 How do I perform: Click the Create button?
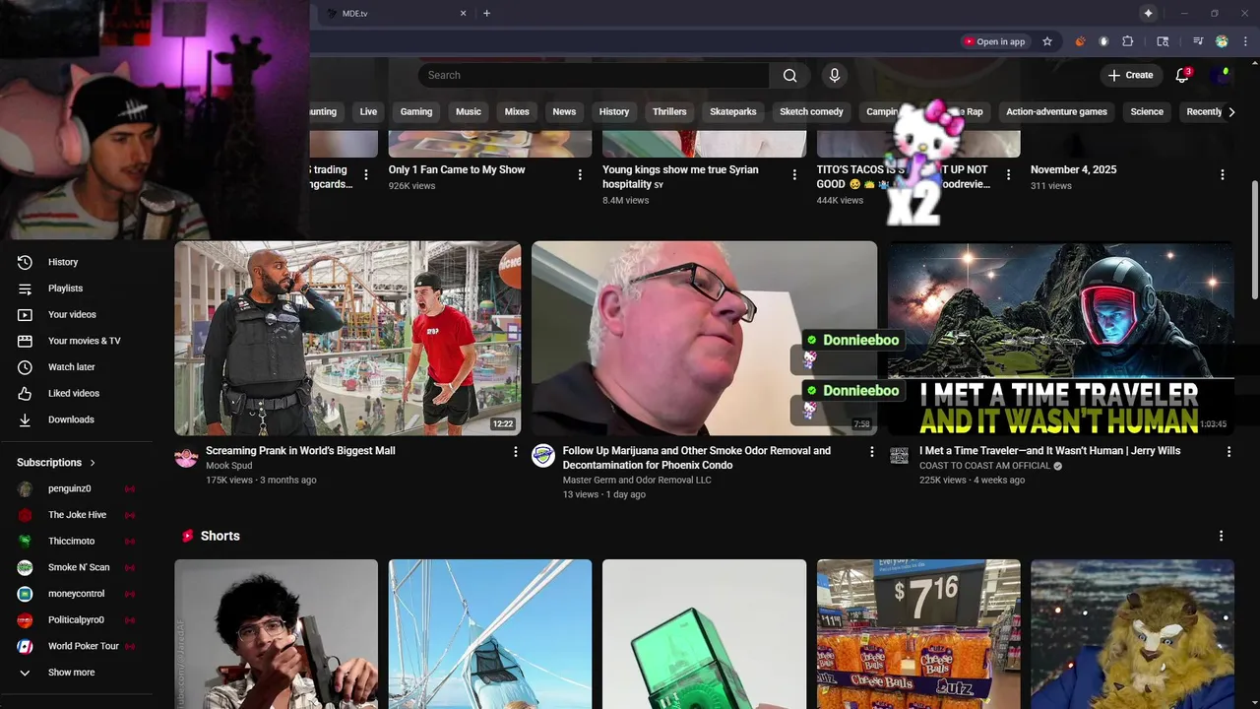1130,76
